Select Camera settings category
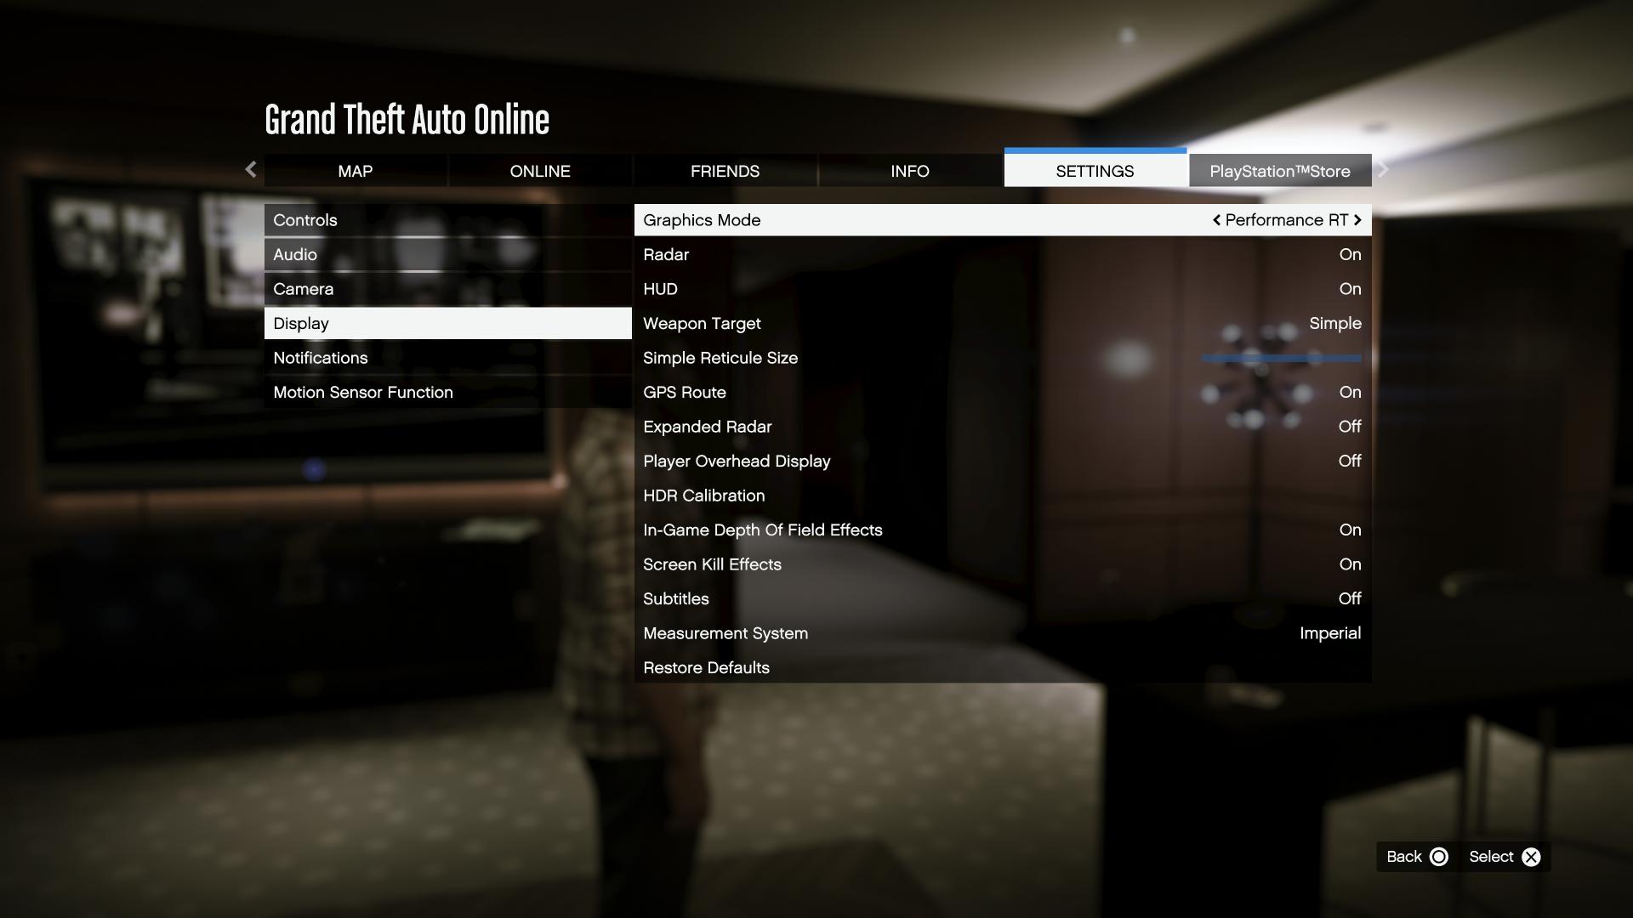 pos(303,289)
